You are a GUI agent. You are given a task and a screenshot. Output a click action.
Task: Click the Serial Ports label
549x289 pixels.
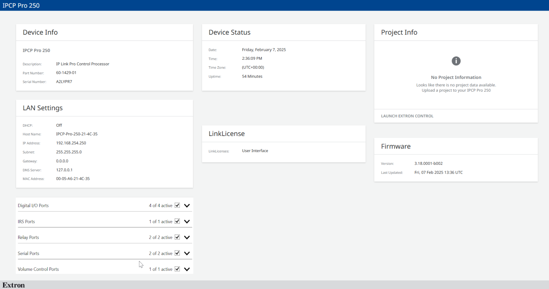pos(28,253)
